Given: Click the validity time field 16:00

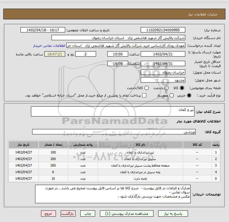Looking at the screenshot, I should point(118,63).
